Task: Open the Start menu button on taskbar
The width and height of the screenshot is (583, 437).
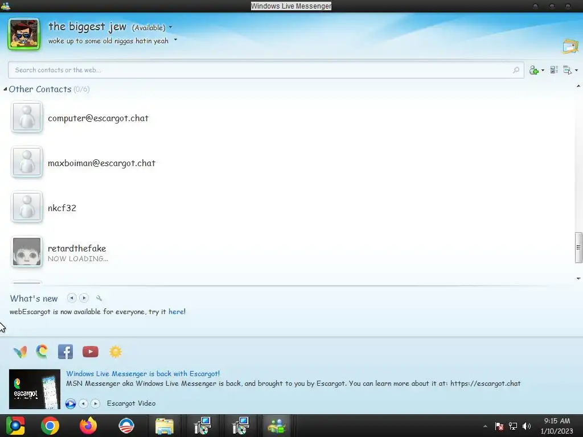Action: tap(15, 426)
